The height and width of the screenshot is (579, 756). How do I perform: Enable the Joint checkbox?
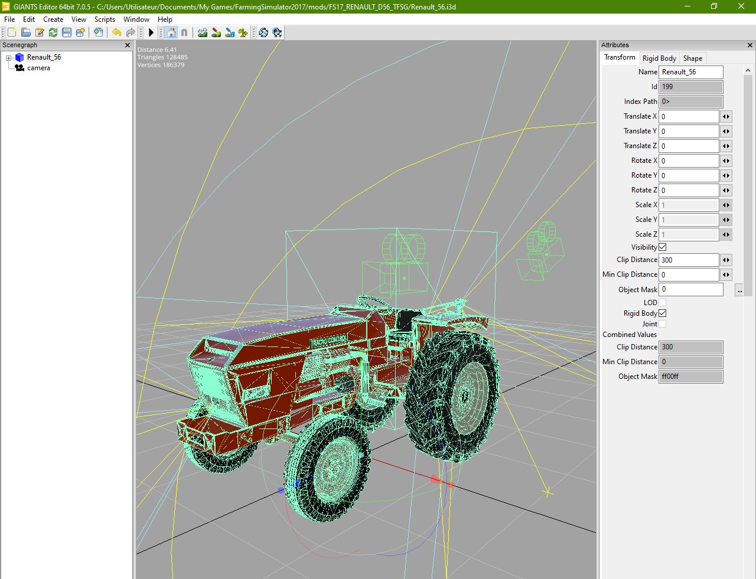(663, 324)
